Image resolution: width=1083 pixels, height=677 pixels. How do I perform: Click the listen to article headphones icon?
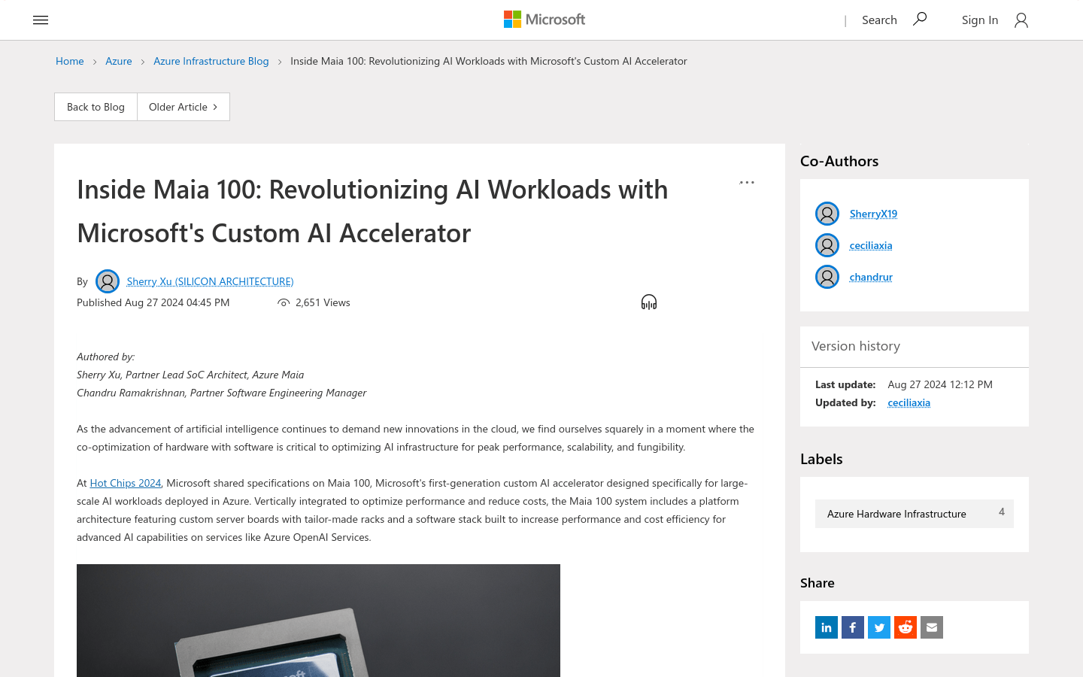649,302
